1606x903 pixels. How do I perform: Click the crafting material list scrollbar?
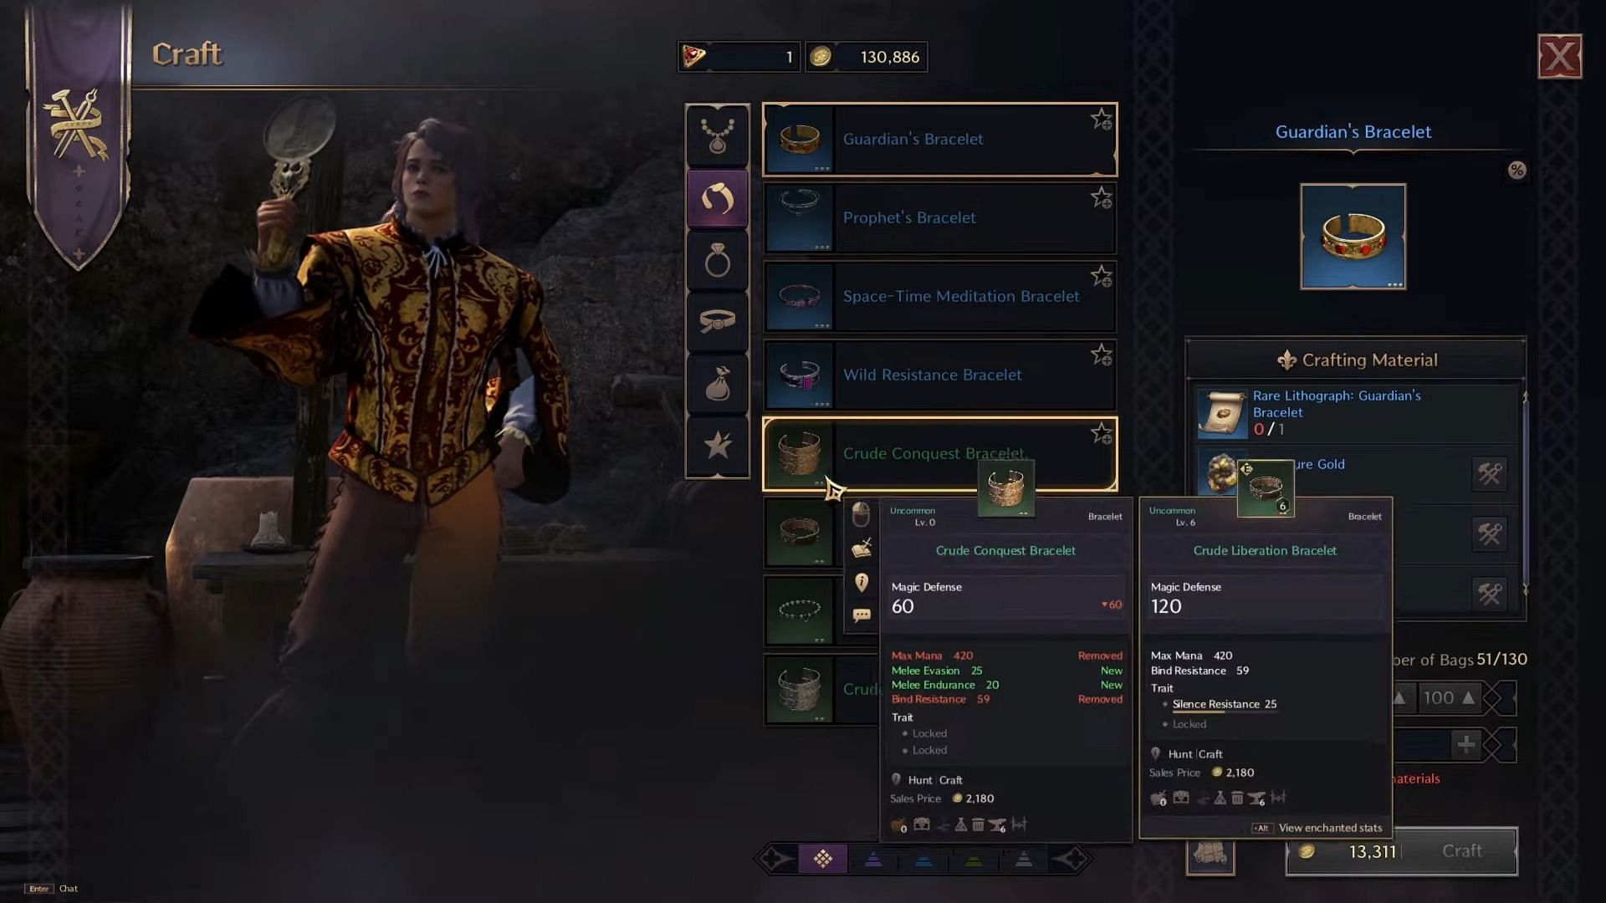tap(1524, 493)
